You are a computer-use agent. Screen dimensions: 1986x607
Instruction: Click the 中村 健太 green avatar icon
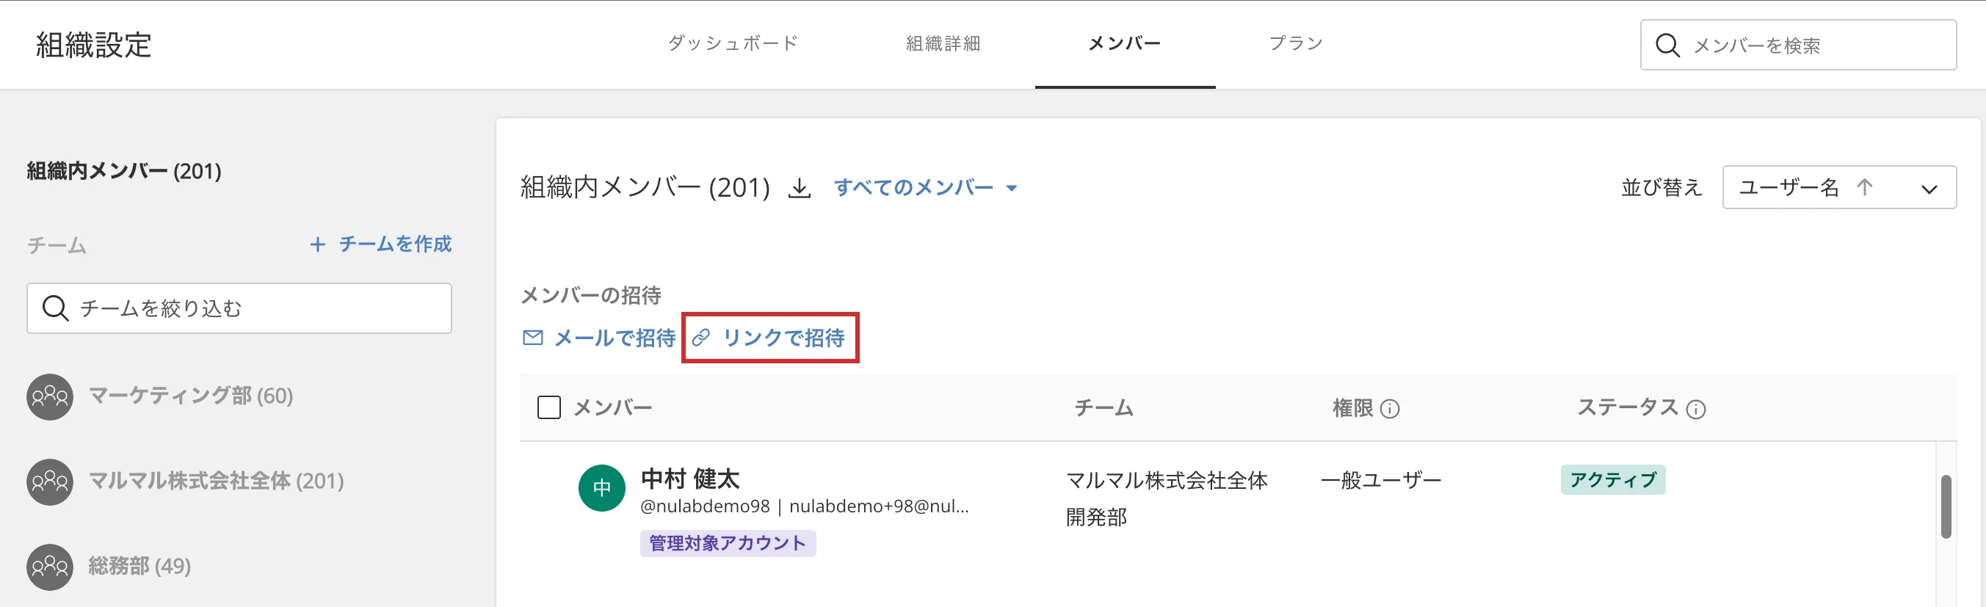click(x=601, y=487)
